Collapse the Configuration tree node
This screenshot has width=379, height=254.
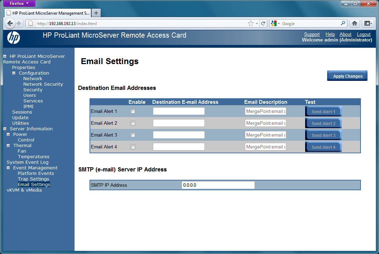click(x=14, y=73)
